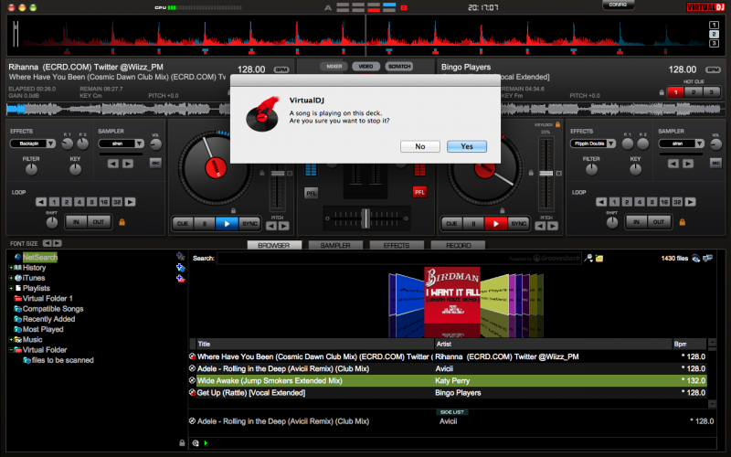Set right deck loop length to 8

pyautogui.click(x=652, y=202)
